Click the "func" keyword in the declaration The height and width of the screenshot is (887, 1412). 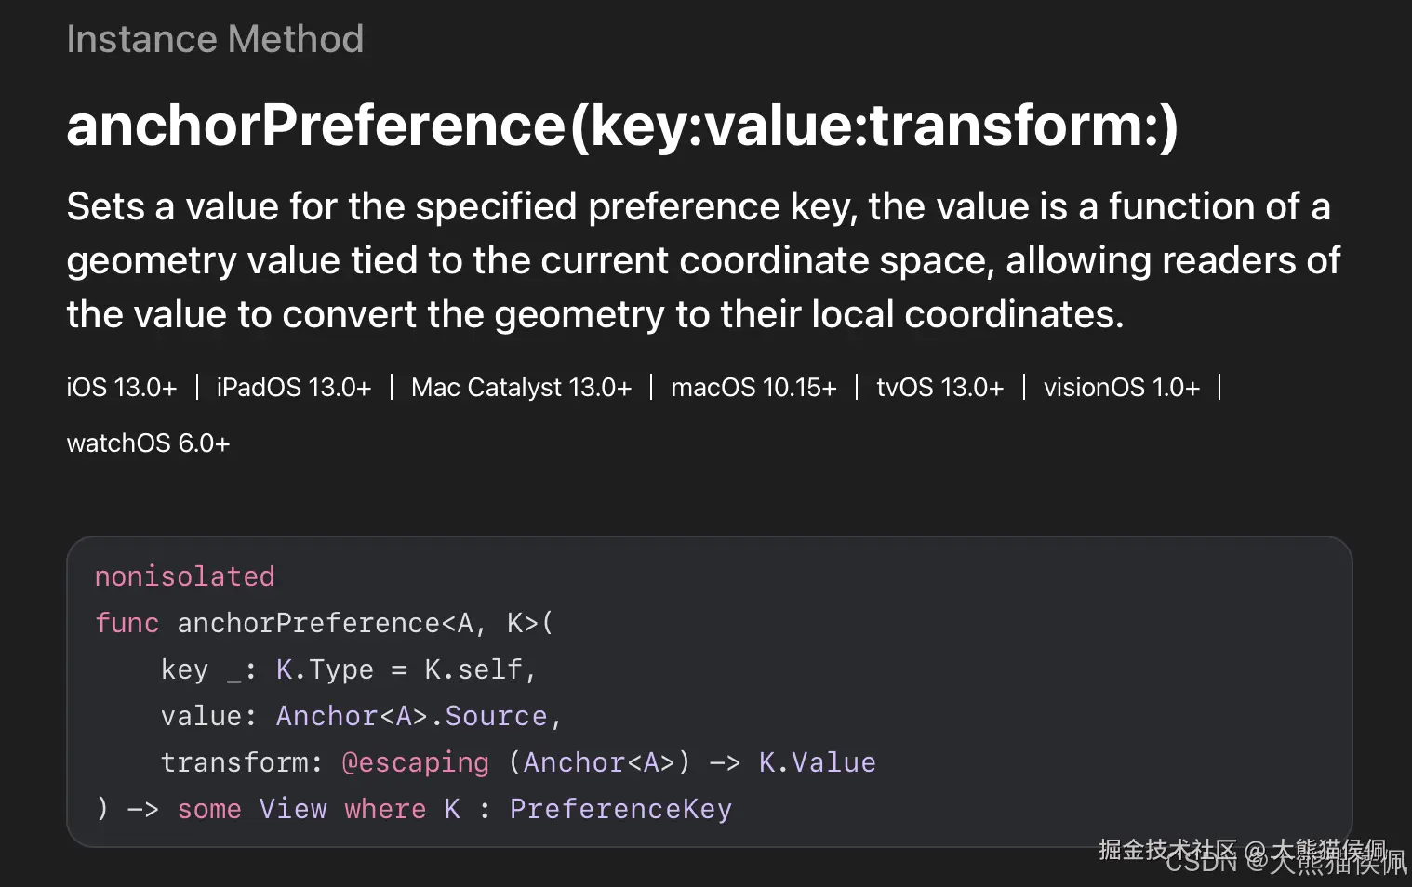pos(127,624)
